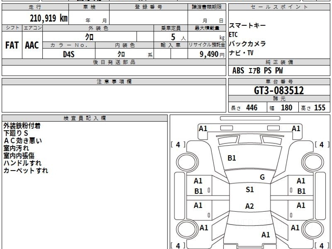Select the 輸入車 header

point(171,45)
